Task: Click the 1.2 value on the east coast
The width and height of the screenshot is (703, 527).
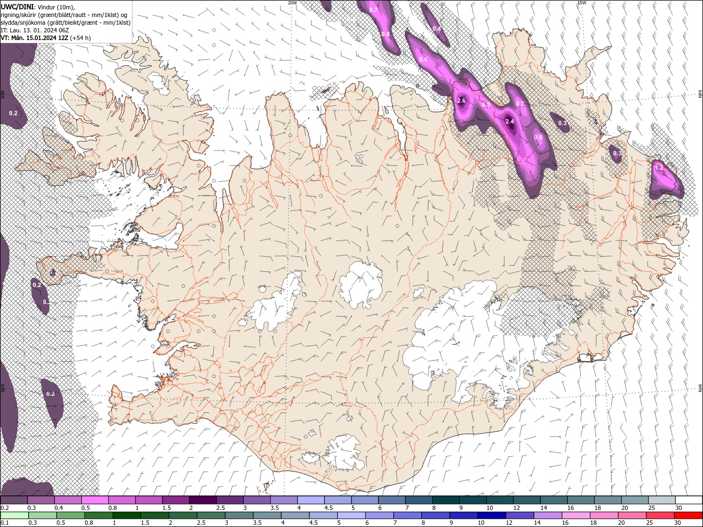Action: tap(659, 167)
